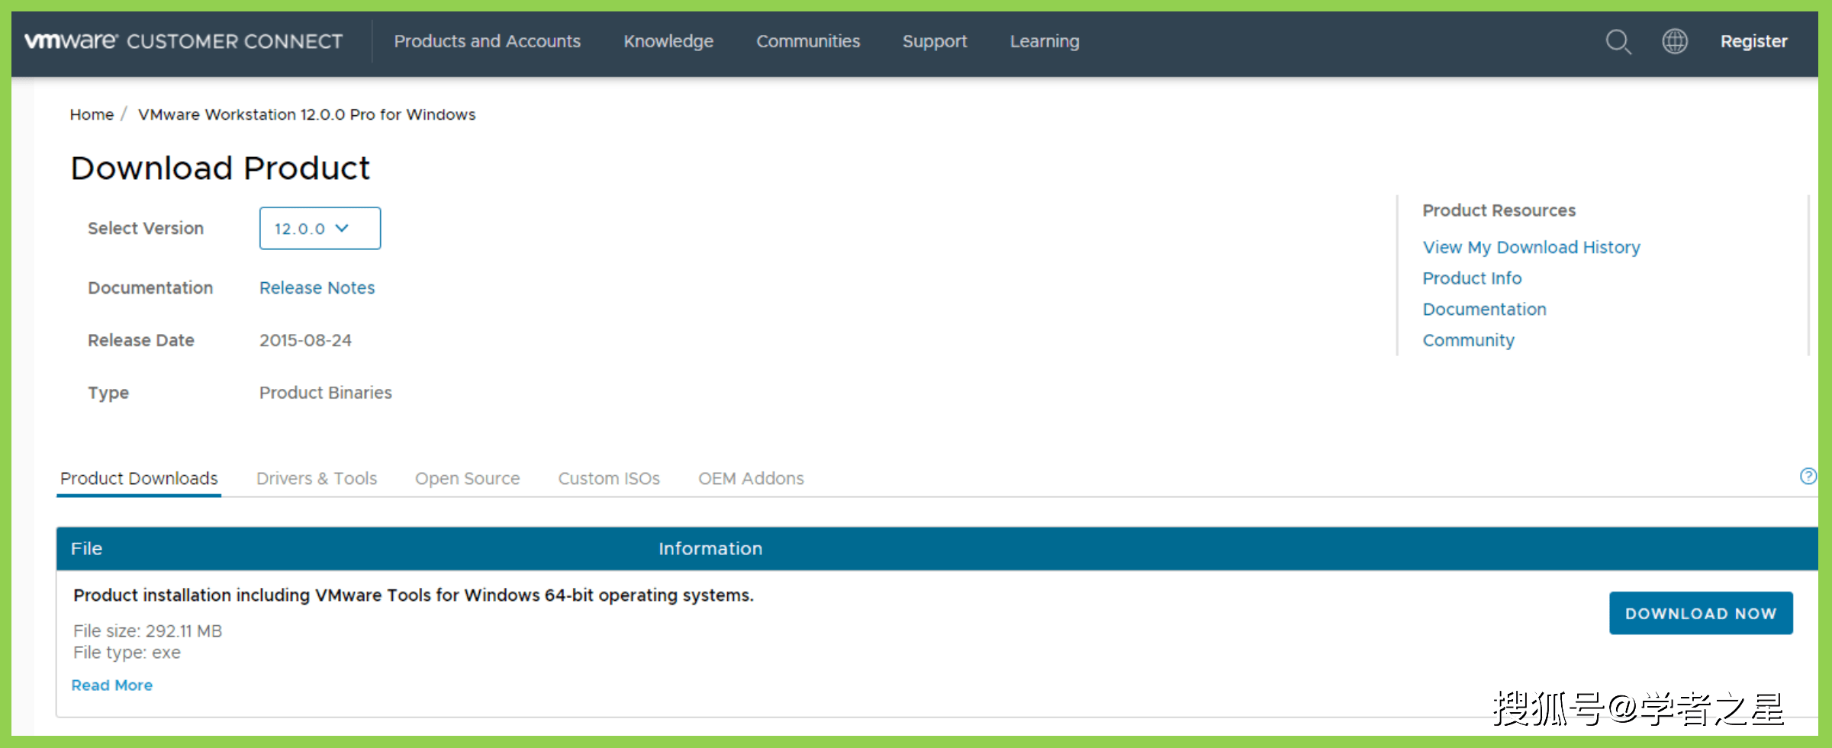Open View My Download History
The width and height of the screenshot is (1832, 748).
(1531, 247)
